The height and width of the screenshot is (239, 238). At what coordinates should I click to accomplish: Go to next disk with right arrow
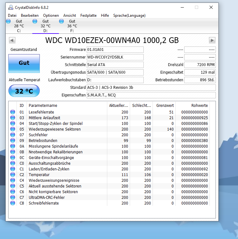point(212,40)
